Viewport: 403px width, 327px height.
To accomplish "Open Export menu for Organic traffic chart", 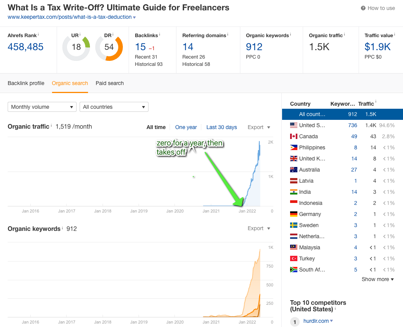I will [259, 127].
